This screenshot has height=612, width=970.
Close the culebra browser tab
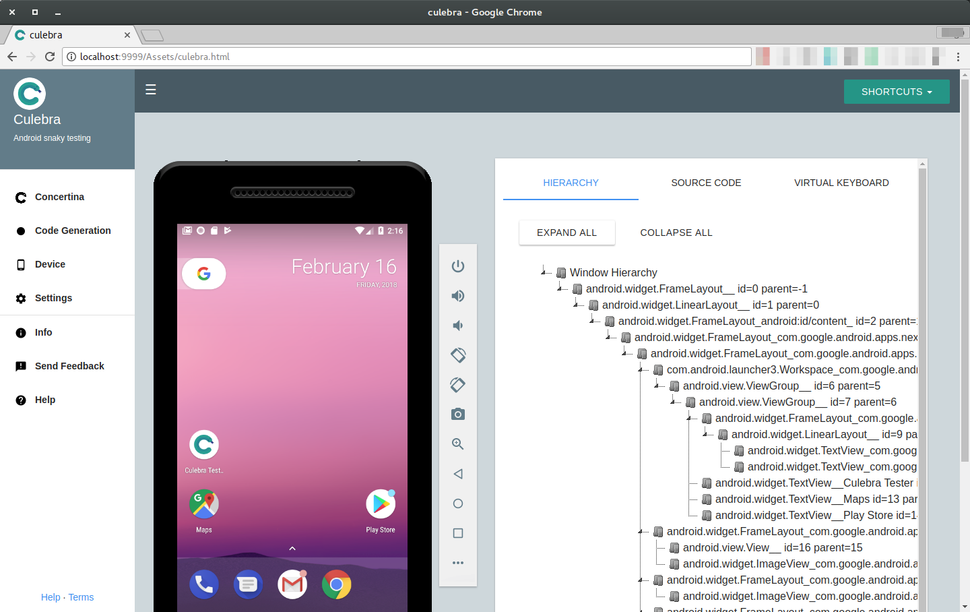[x=127, y=35]
